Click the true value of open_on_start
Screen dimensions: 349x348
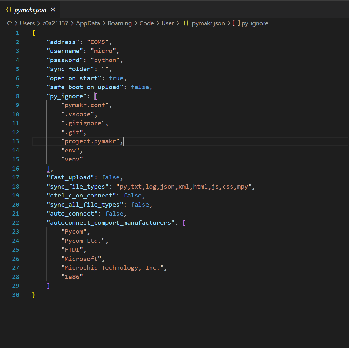point(116,78)
